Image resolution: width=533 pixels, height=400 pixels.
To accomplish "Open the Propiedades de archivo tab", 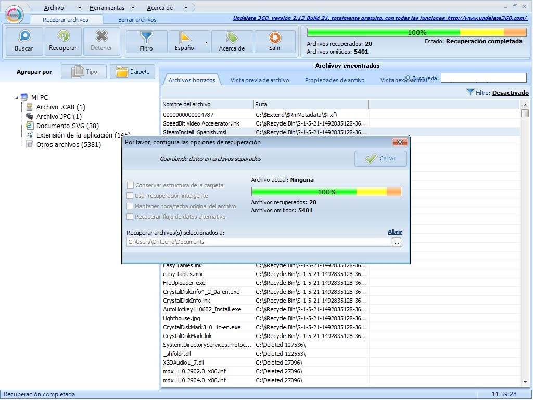I will (x=334, y=80).
